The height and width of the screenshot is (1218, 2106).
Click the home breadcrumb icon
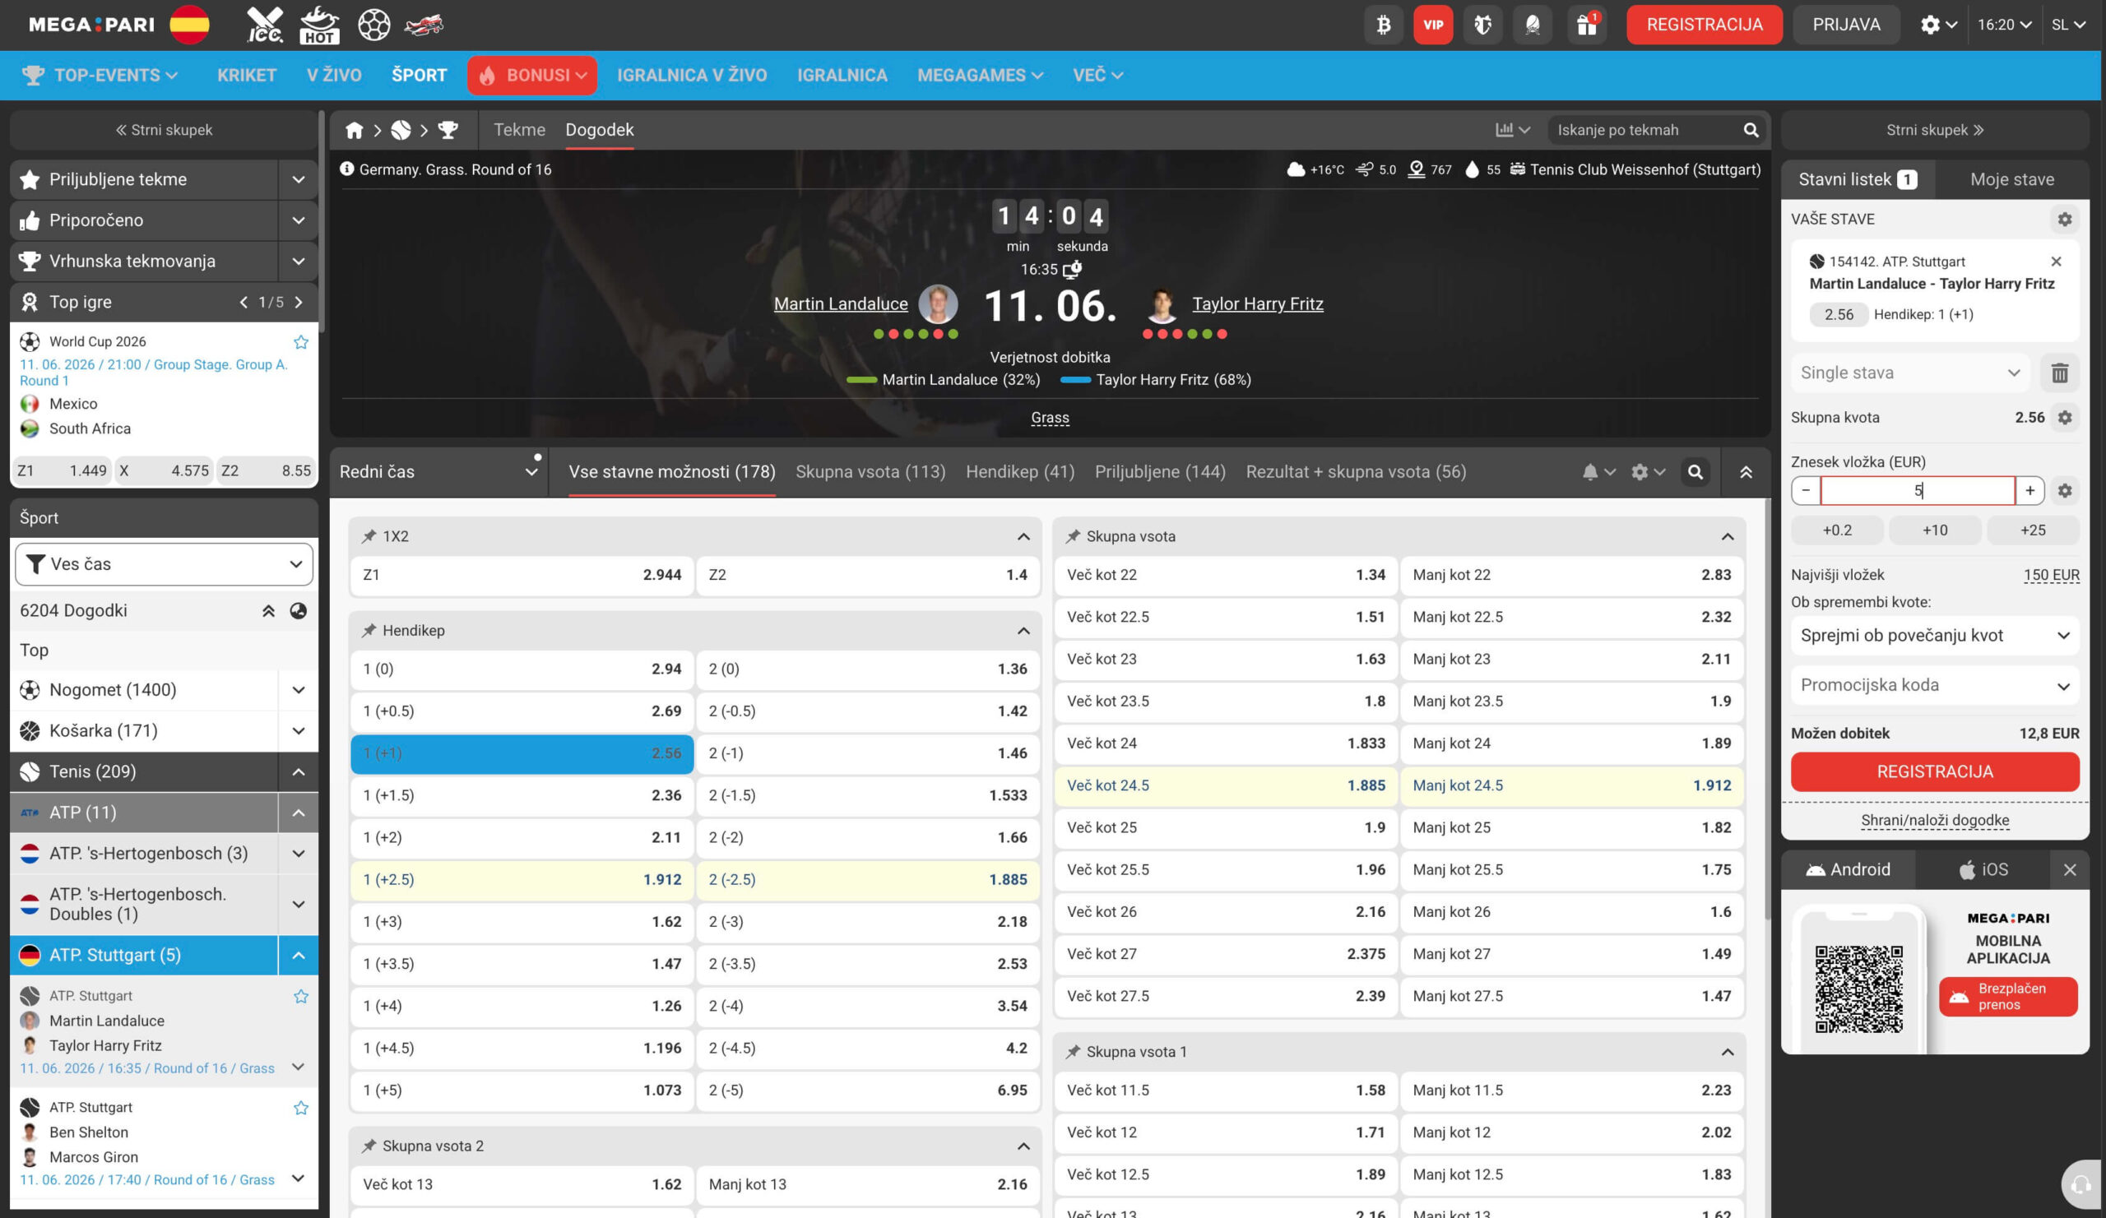[x=355, y=130]
